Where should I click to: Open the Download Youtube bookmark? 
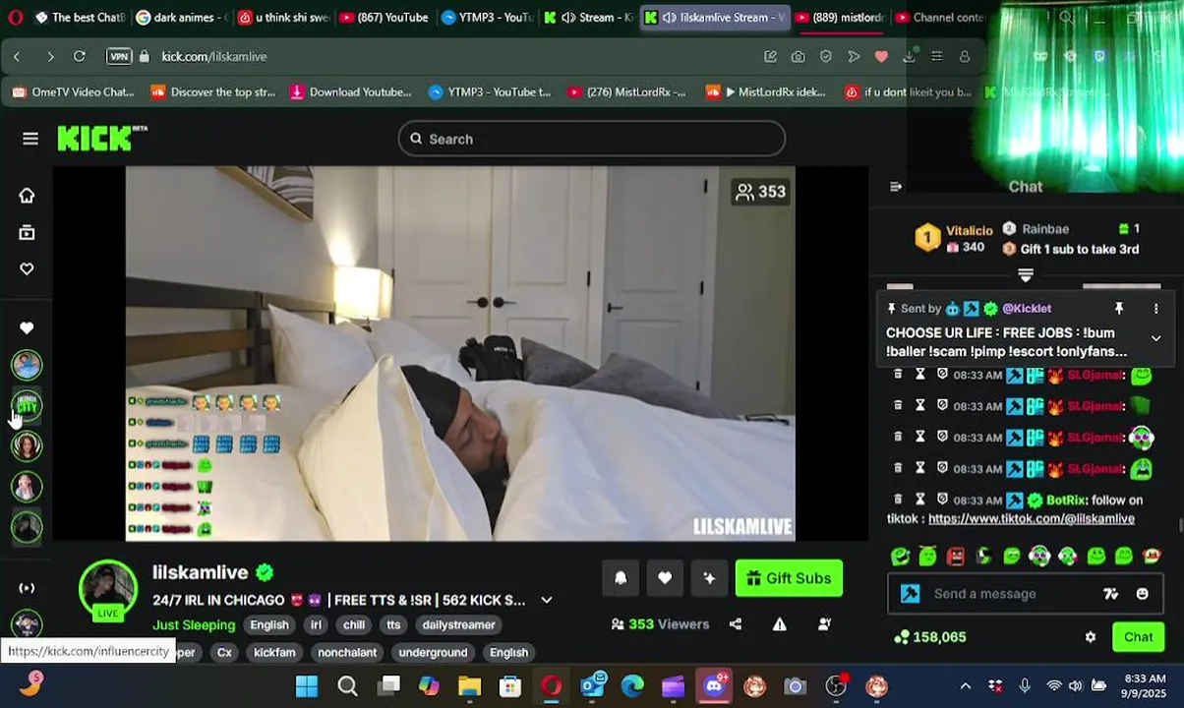pos(351,92)
